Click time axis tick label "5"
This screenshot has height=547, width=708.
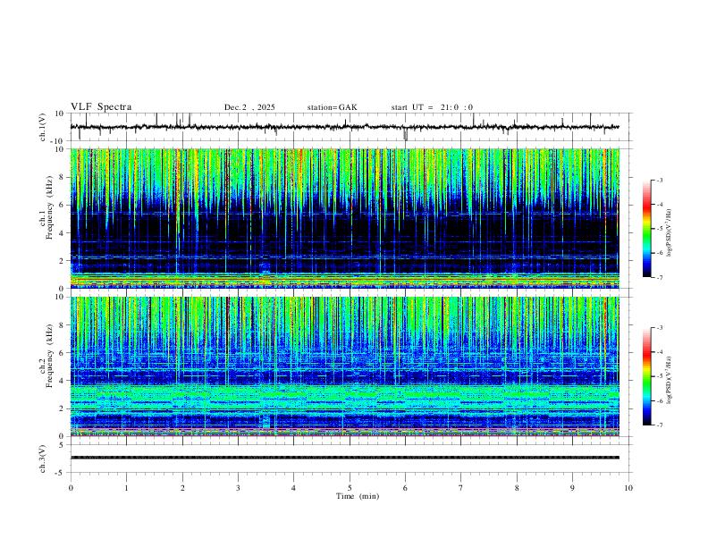pos(350,488)
